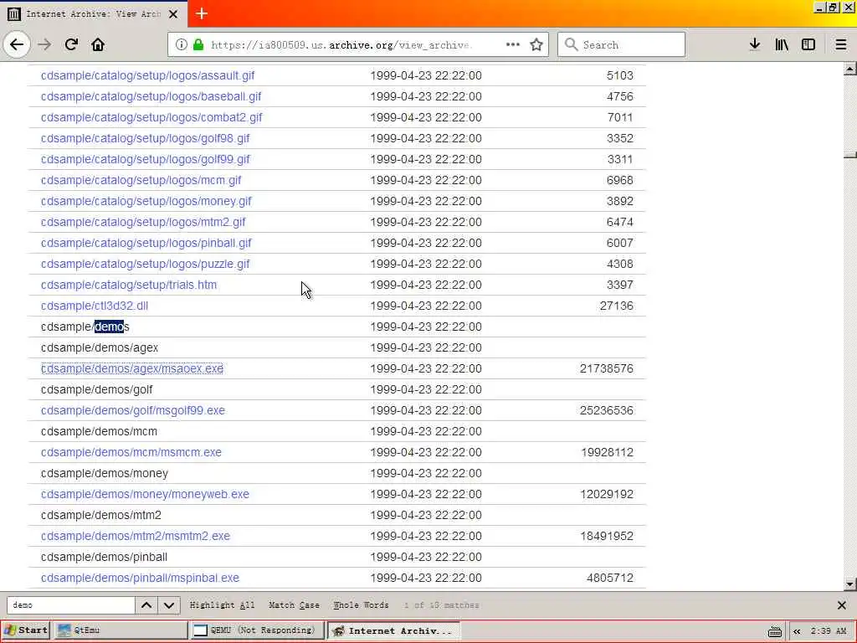Click the green secure connection padlock
Viewport: 857px width, 643px height.
pyautogui.click(x=198, y=45)
